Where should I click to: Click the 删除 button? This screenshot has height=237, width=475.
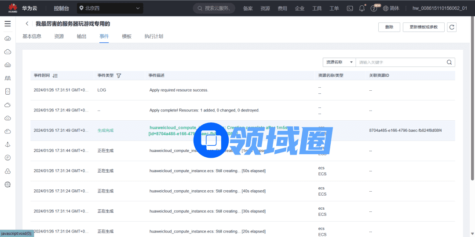[389, 27]
